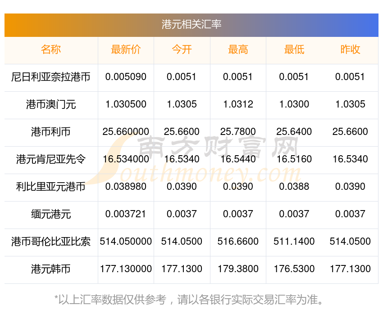The image size is (383, 314).
Task: Click the 利比里亚元港币 row name
Action: [x=51, y=187]
